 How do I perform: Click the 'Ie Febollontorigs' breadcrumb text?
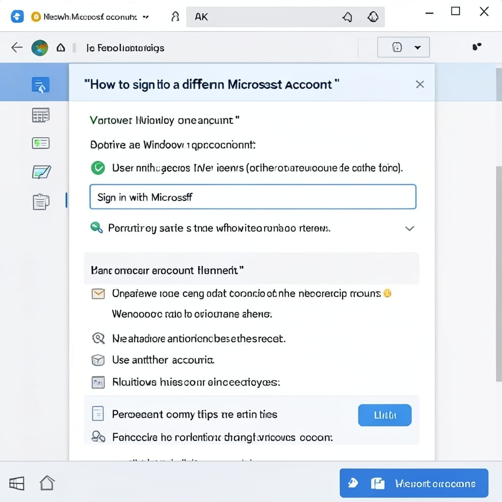tap(125, 48)
